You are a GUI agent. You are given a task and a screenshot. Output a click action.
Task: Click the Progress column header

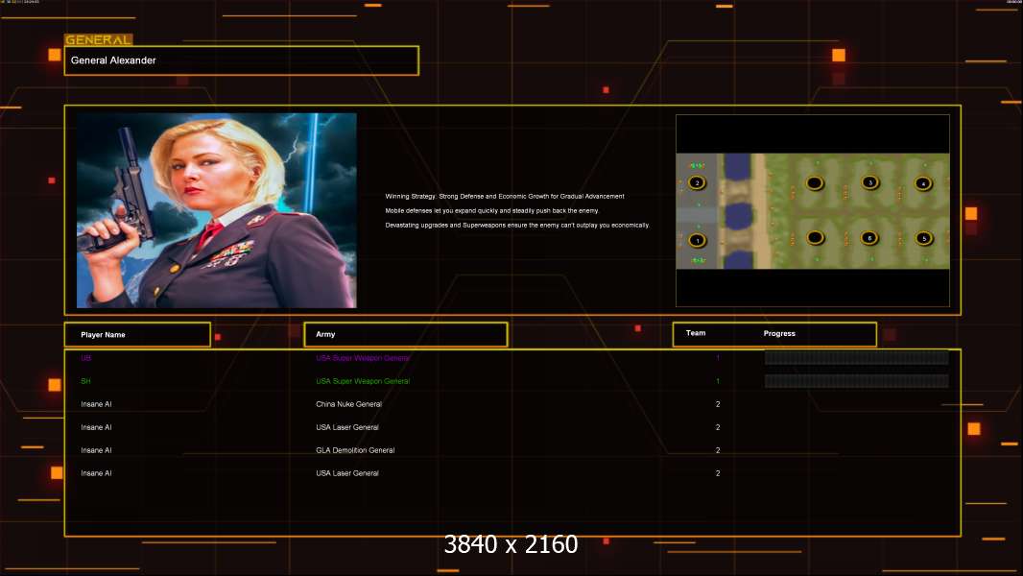click(779, 333)
